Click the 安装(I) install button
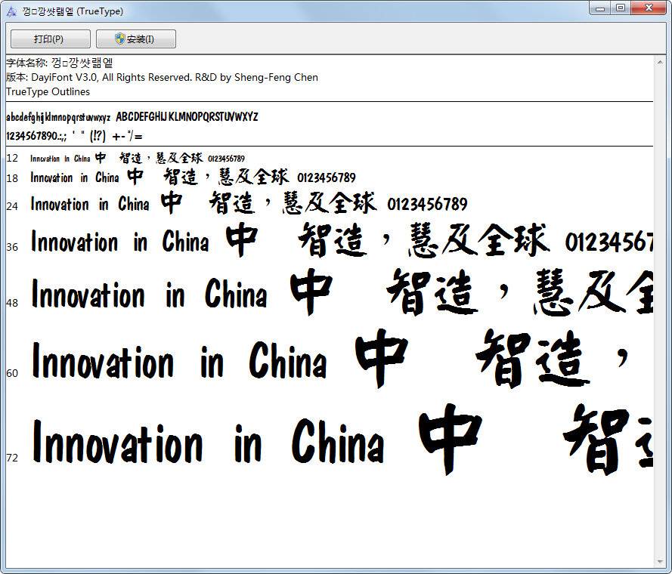672x574 pixels. point(136,39)
